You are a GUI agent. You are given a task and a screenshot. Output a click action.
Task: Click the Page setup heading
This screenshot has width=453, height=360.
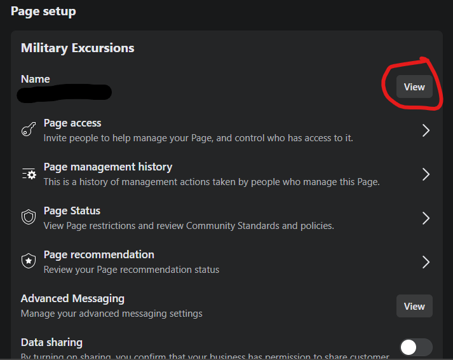tap(43, 11)
